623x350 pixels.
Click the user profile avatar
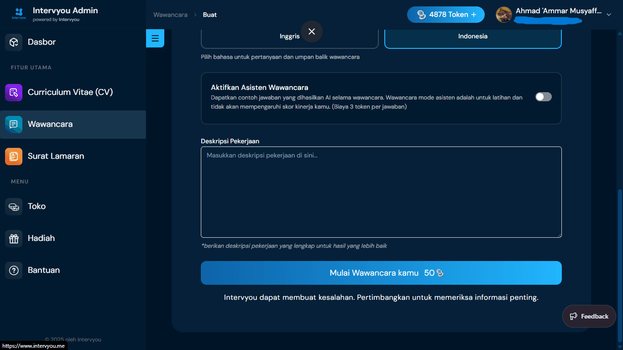click(504, 15)
